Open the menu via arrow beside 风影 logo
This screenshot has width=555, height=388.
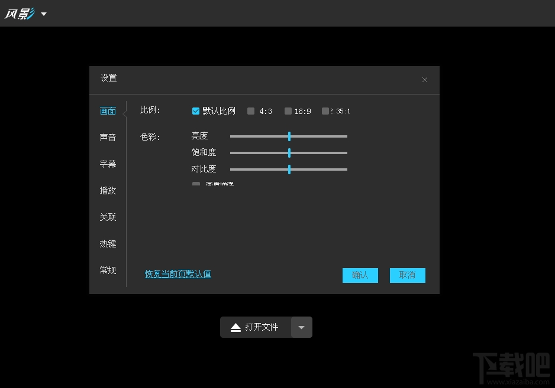[x=43, y=14]
